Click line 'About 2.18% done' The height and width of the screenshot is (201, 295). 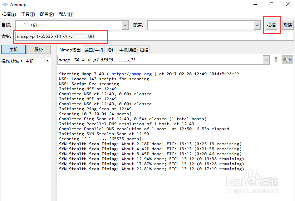click(x=150, y=144)
